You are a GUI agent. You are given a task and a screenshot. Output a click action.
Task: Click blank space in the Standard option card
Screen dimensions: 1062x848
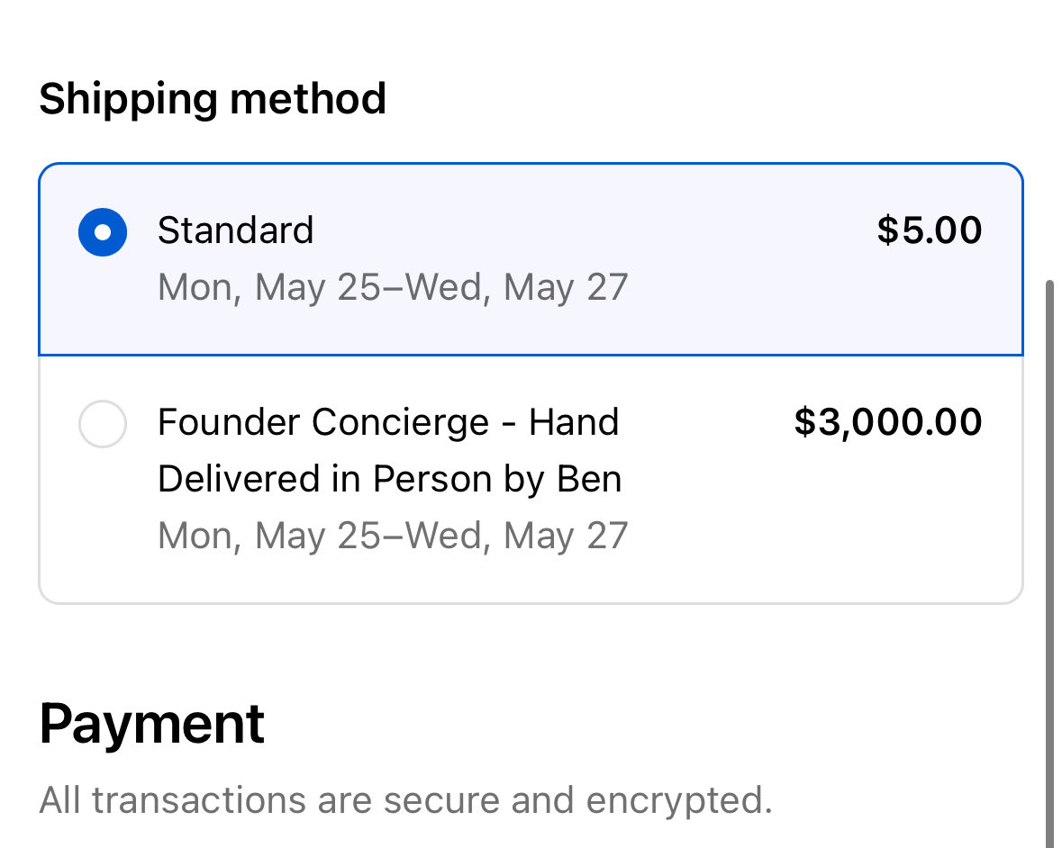click(745, 298)
